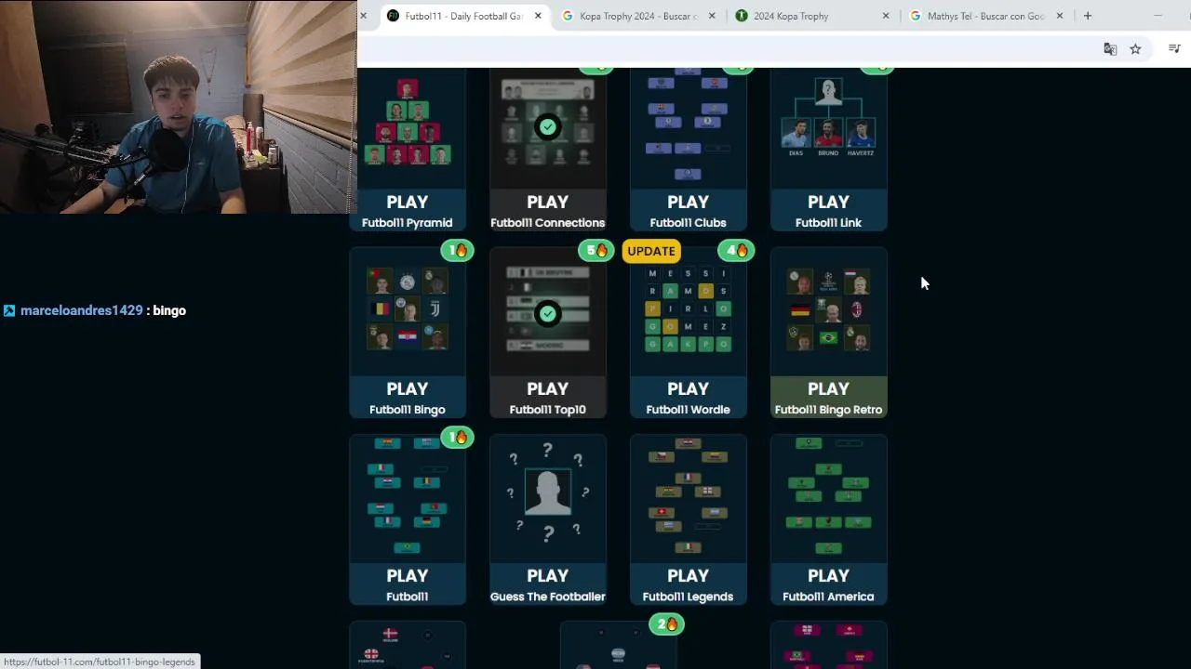Open the media control icon in toolbar
1191x669 pixels.
click(x=1174, y=49)
